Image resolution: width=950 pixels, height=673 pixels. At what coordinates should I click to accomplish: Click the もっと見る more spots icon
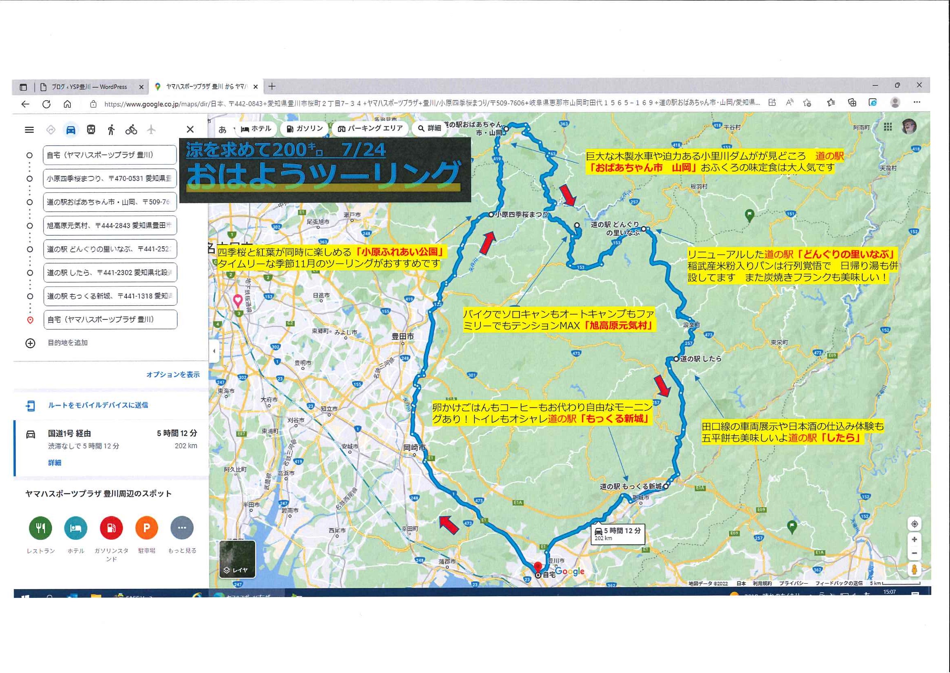(x=182, y=528)
